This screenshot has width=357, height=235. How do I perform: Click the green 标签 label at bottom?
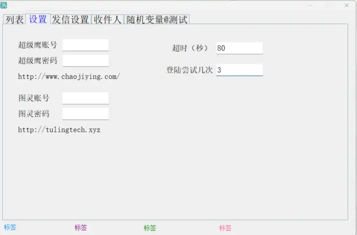150,228
